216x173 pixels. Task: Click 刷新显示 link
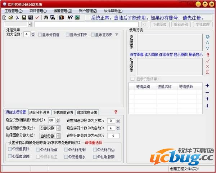pos(196,55)
